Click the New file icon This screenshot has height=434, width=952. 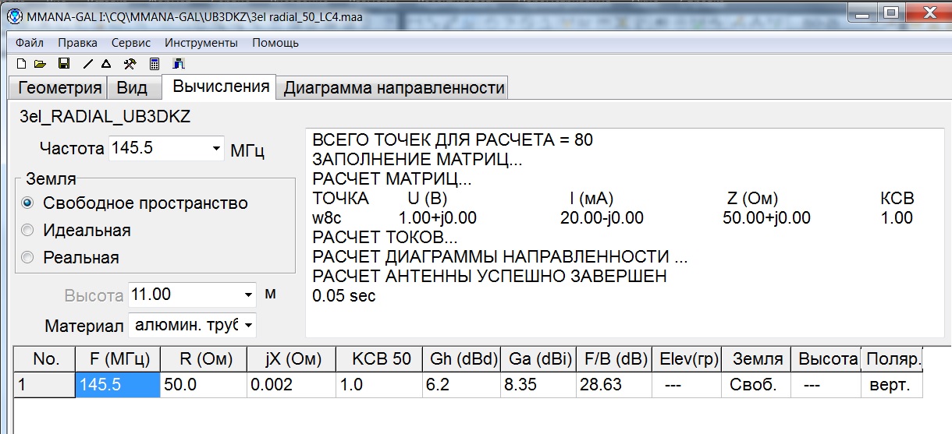click(21, 64)
